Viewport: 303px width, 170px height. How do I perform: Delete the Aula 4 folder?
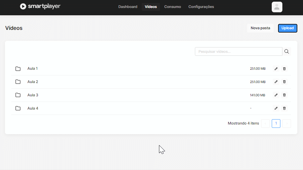pos(284,108)
